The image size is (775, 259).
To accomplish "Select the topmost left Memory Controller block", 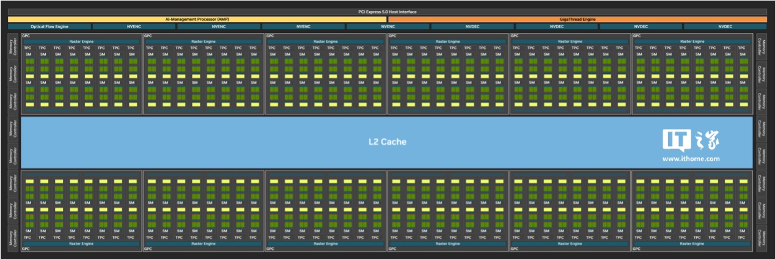I will click(x=12, y=46).
